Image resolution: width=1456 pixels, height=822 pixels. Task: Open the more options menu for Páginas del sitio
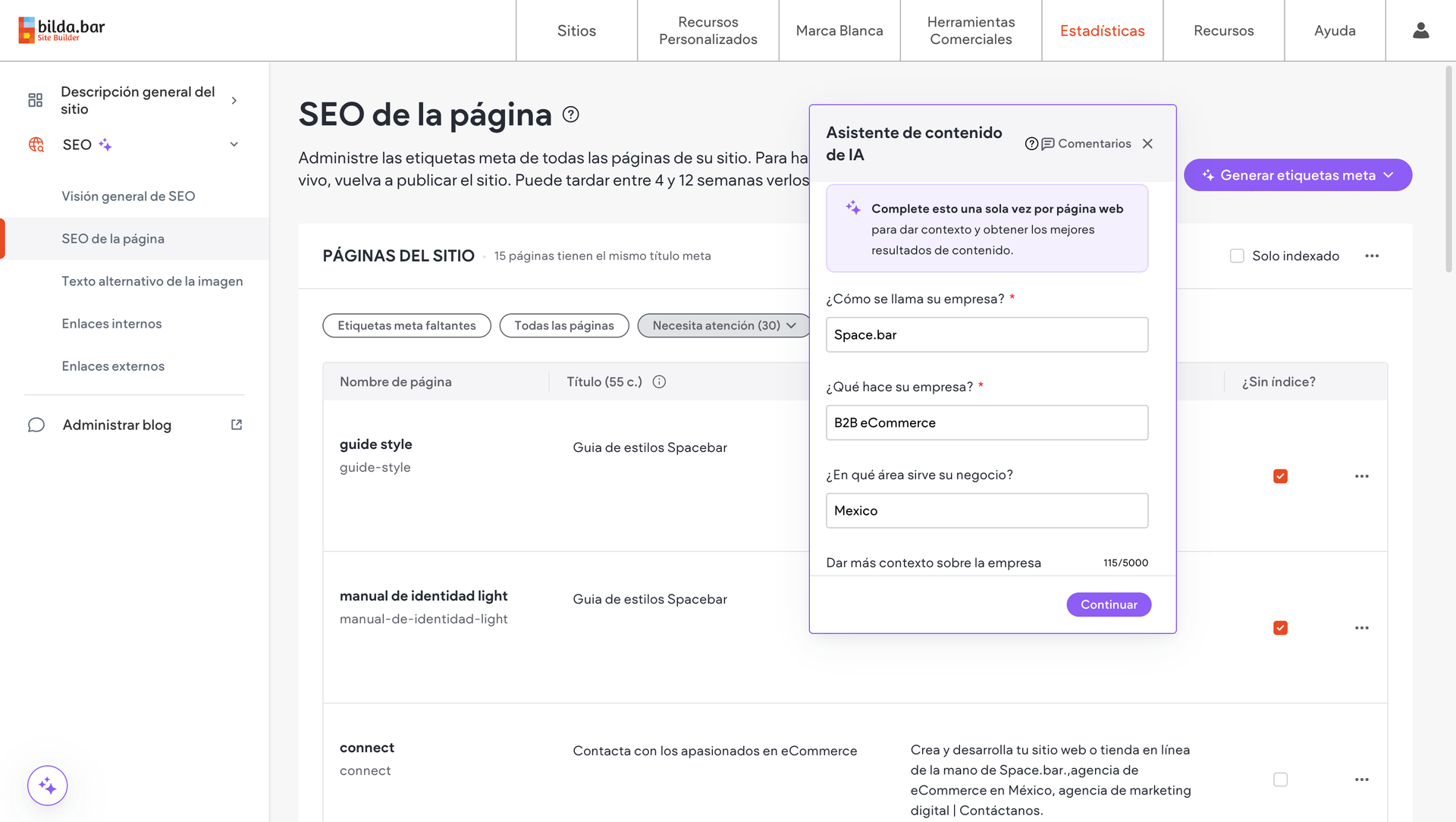pyautogui.click(x=1372, y=256)
